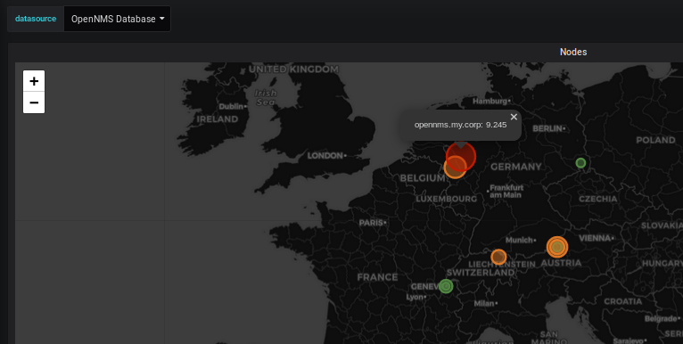683x344 pixels.
Task: Click the datasource variable label
Action: tap(36, 19)
